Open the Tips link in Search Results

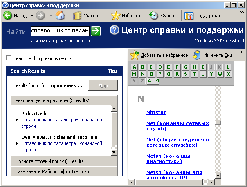click(113, 71)
